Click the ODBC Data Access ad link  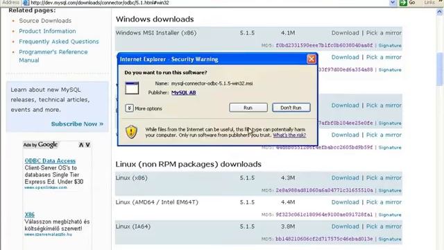click(x=50, y=160)
